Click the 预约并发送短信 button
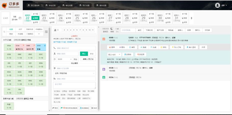Image resolution: width=232 pixels, height=115 pixels. click(69, 108)
